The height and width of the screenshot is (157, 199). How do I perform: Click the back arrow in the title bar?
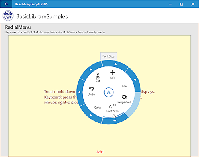click(6, 4)
